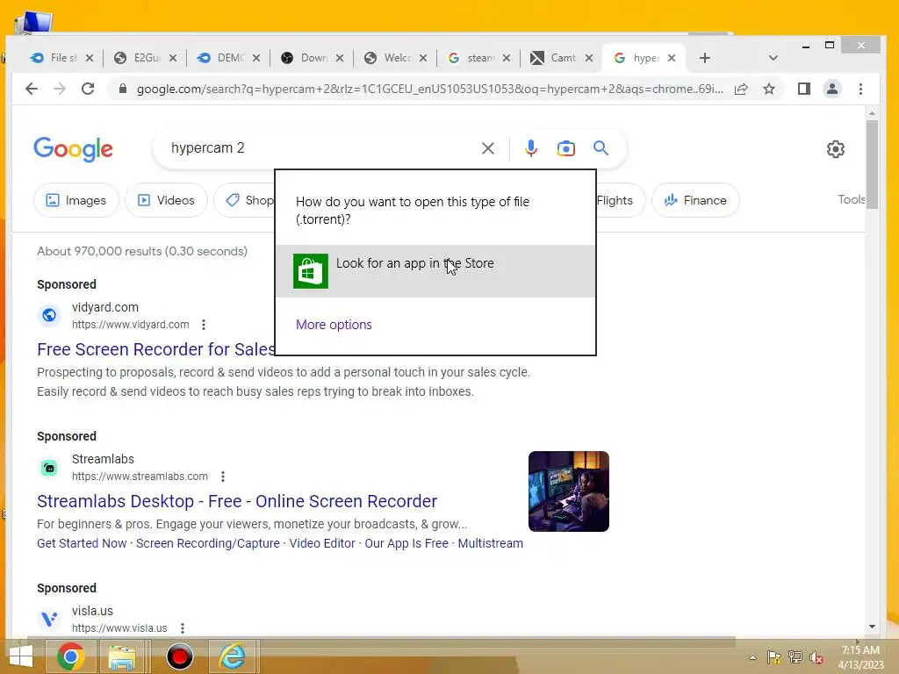Image resolution: width=899 pixels, height=674 pixels.
Task: Open muted volume icon in tray
Action: 816,657
